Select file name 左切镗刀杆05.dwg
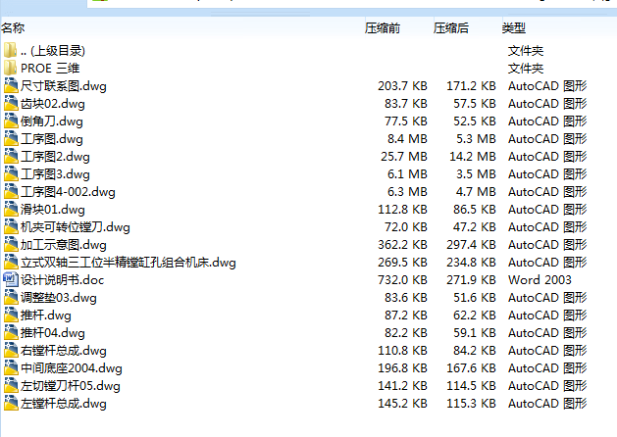 (x=70, y=386)
